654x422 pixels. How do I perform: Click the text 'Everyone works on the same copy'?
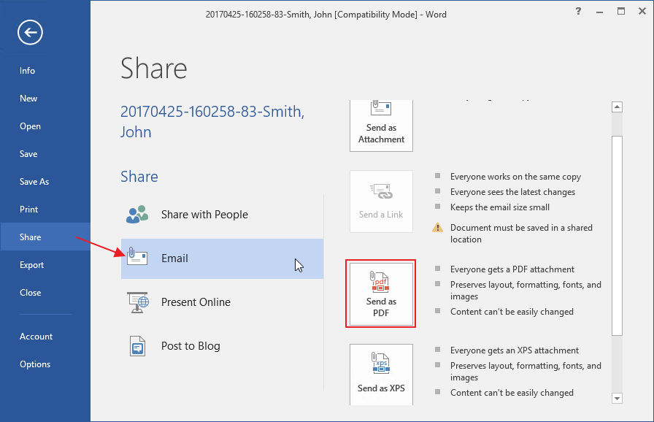point(515,177)
